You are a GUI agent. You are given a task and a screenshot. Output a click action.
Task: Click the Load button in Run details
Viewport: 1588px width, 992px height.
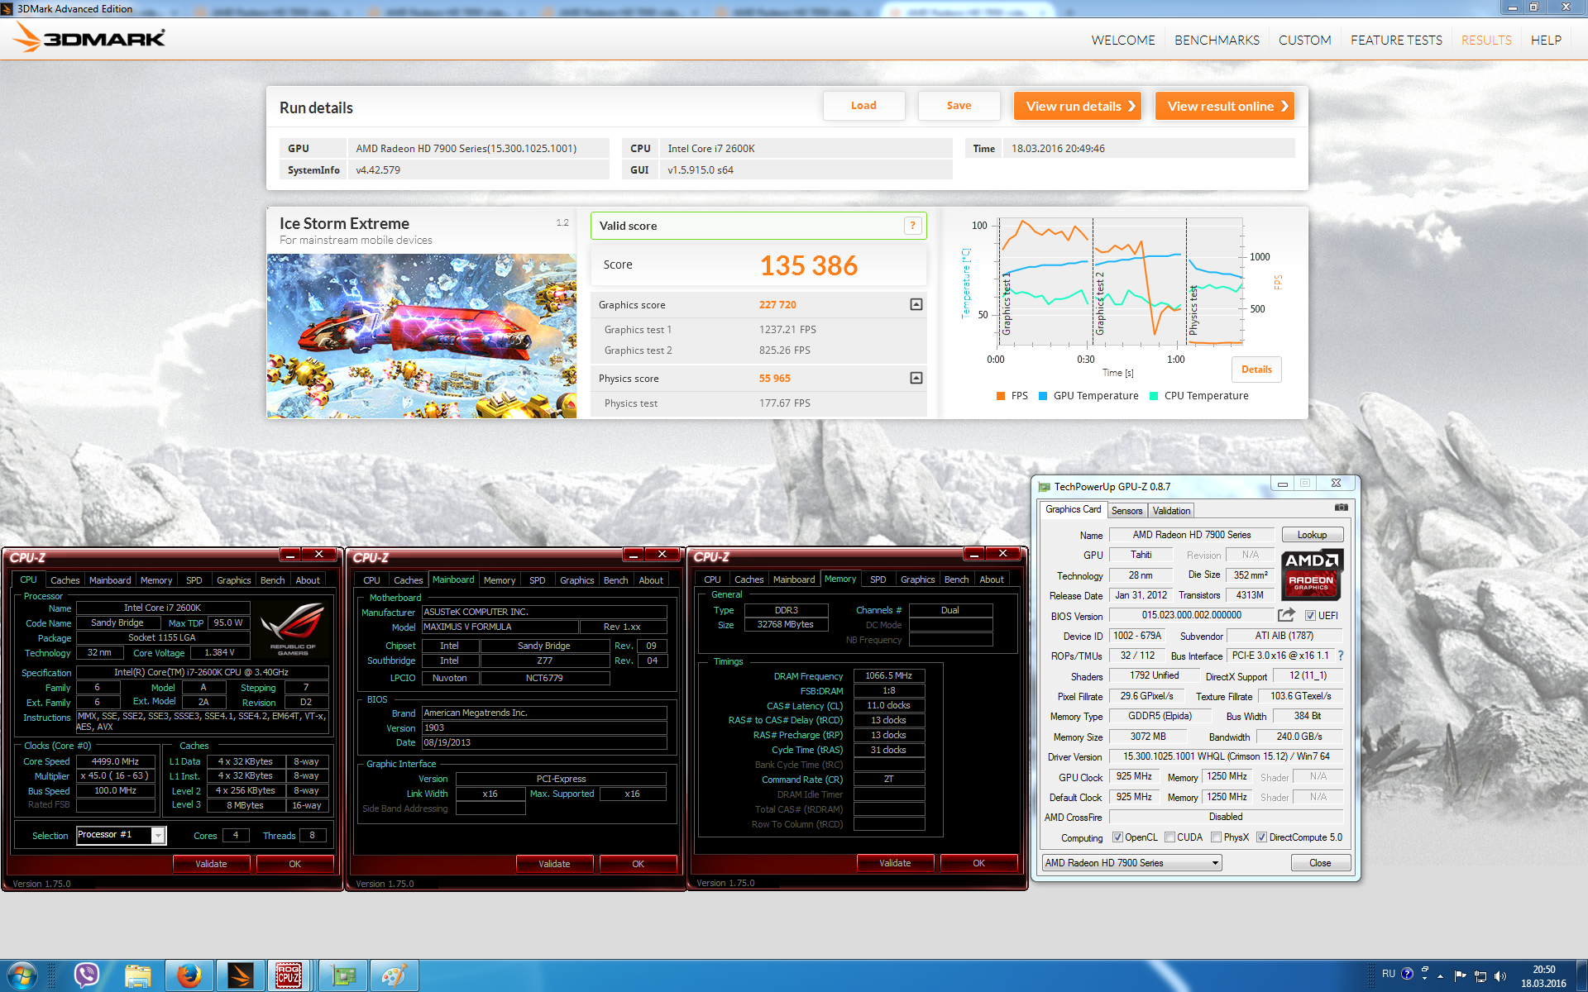[x=863, y=106]
